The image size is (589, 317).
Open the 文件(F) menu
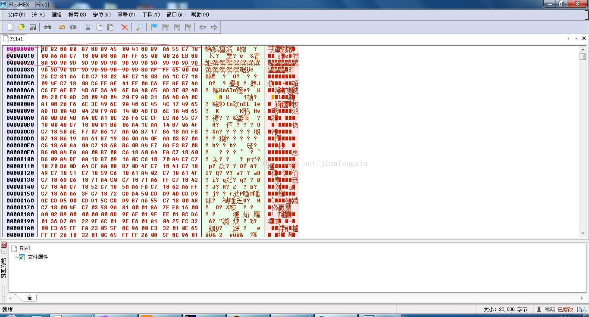16,15
